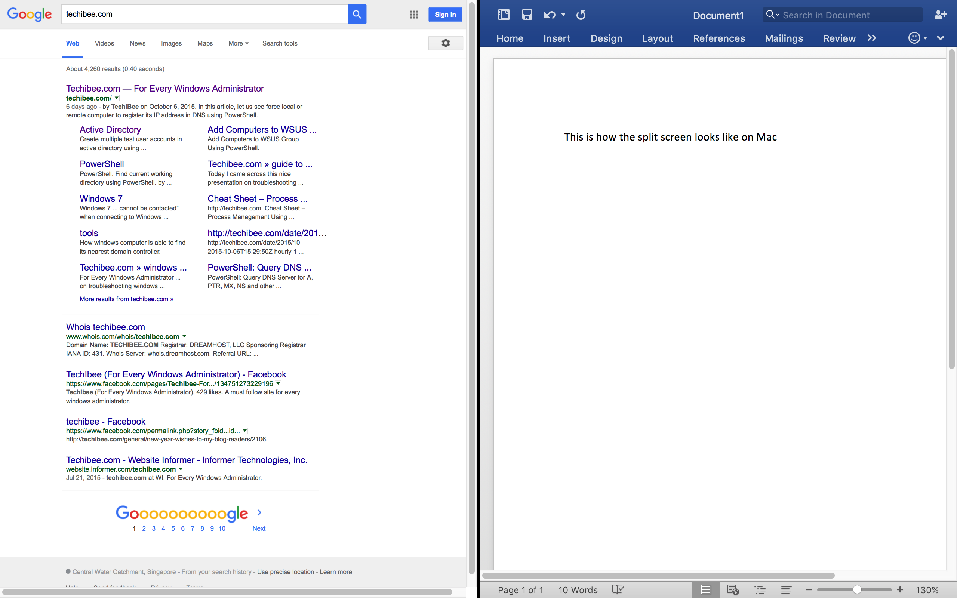Image resolution: width=957 pixels, height=598 pixels.
Task: Redo or repeat action in Word
Action: (581, 15)
